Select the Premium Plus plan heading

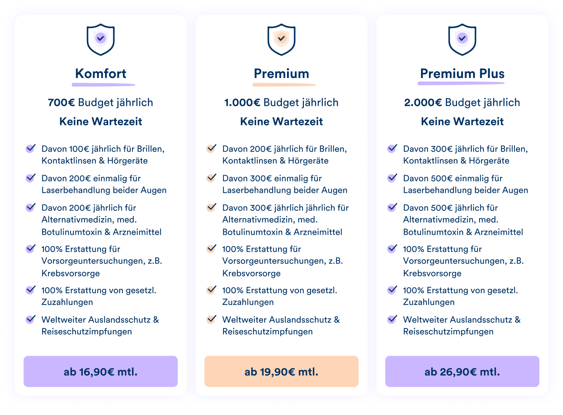coord(462,74)
